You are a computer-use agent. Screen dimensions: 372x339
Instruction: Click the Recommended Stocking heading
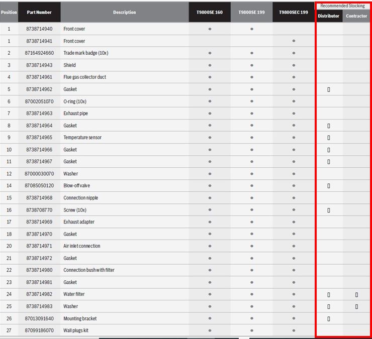click(342, 6)
